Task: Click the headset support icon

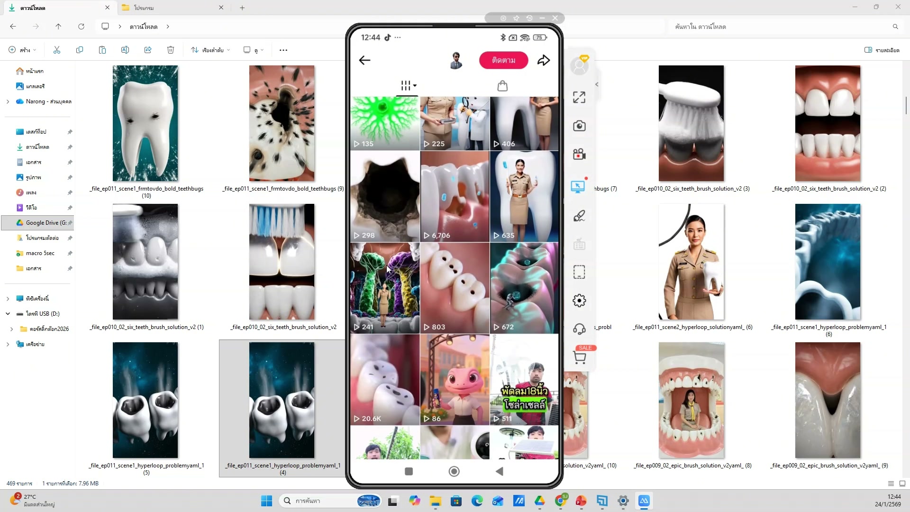Action: pos(579,329)
